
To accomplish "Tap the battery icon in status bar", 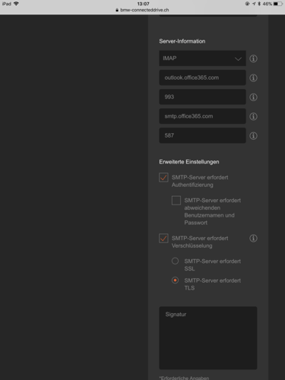I will tap(278, 4).
